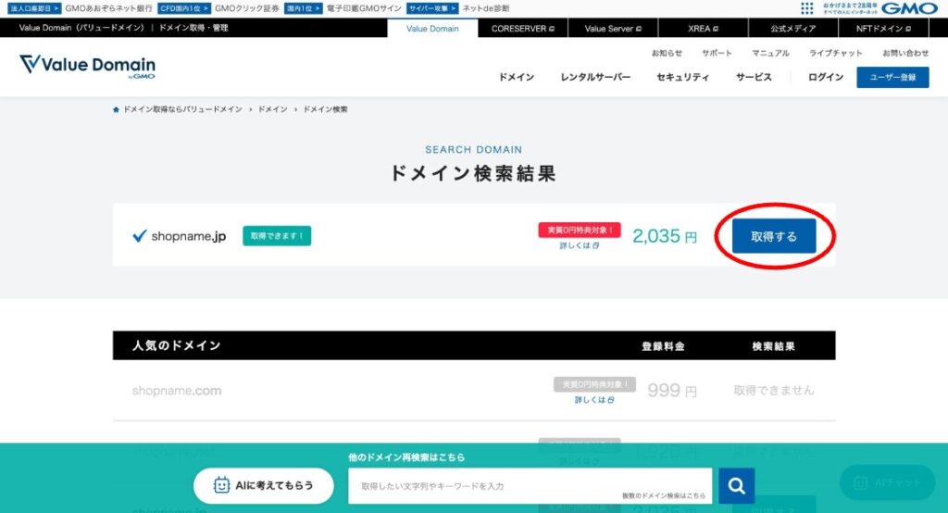Open the GMO services grid icon
The width and height of the screenshot is (948, 513).
pos(806,8)
